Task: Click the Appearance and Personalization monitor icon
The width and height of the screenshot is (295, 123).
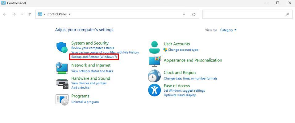Action: coord(155,61)
